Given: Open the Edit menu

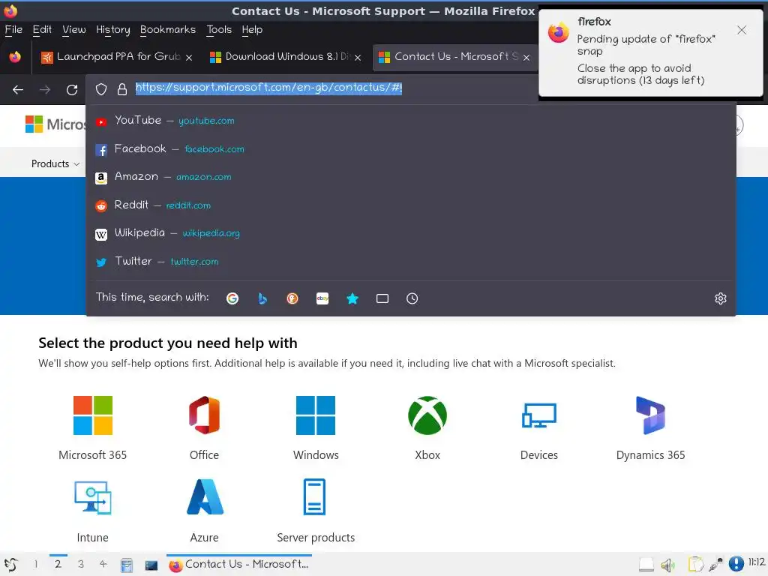Looking at the screenshot, I should pos(42,30).
